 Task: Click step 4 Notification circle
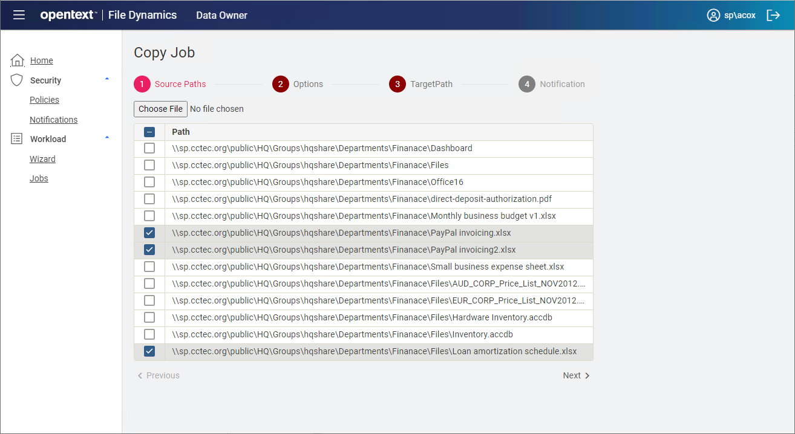pyautogui.click(x=527, y=84)
